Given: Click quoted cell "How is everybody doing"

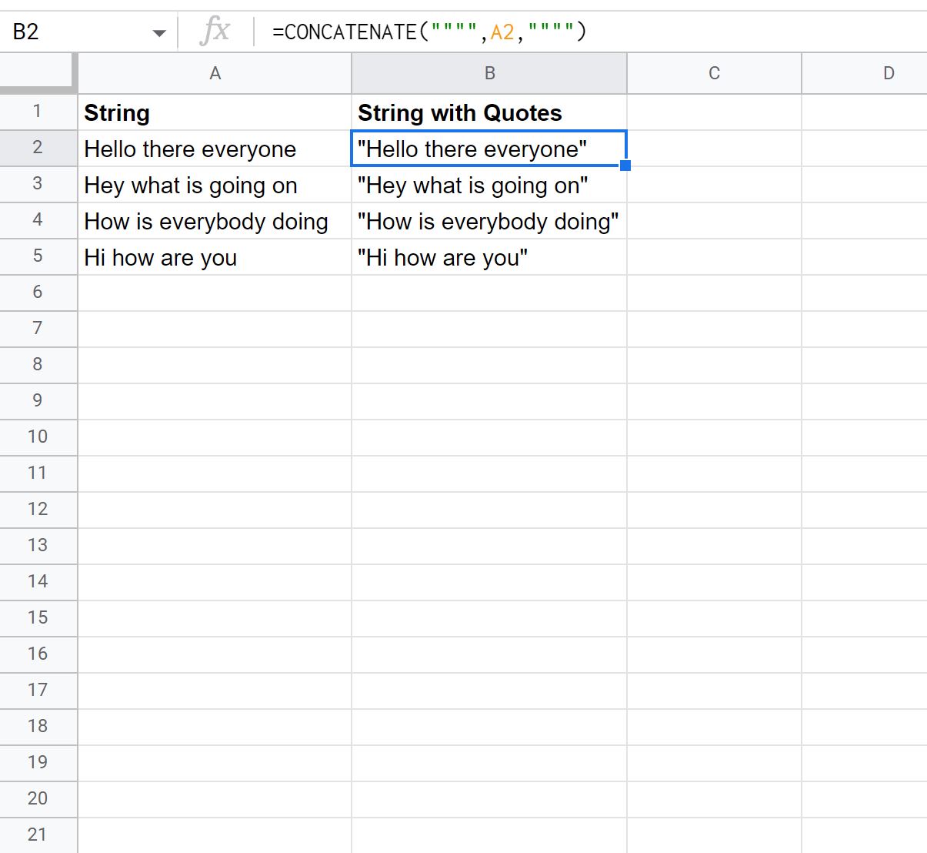Looking at the screenshot, I should (489, 221).
